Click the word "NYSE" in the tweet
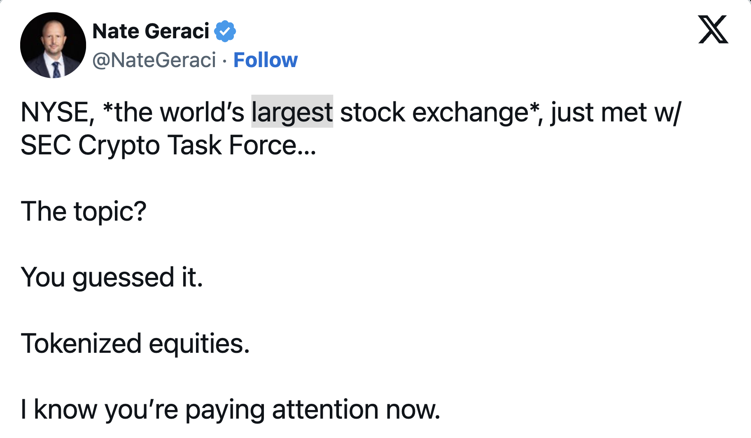Viewport: 751px width, 438px height. 57,112
